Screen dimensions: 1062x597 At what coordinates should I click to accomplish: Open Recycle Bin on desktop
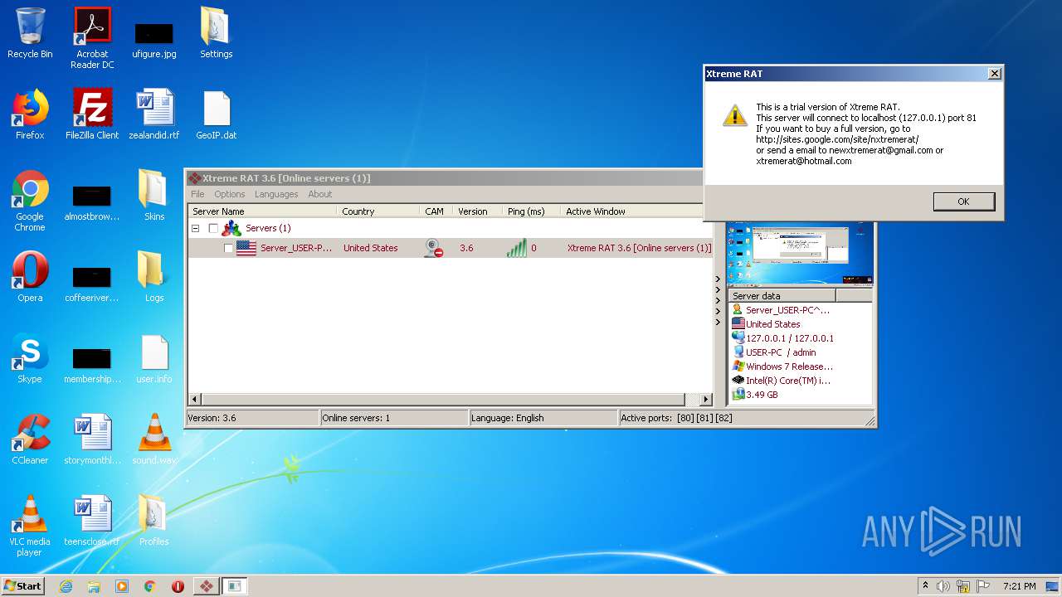click(x=30, y=33)
